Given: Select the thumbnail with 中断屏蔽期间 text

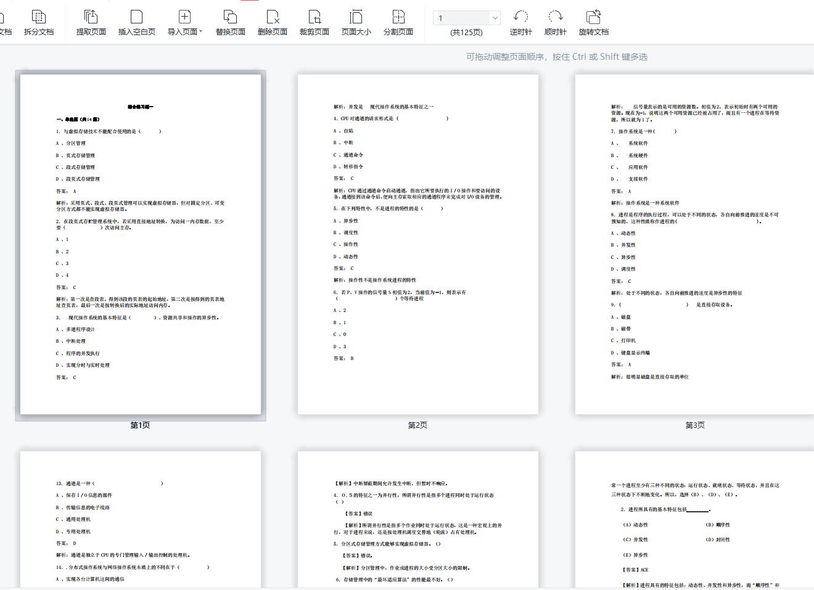Looking at the screenshot, I should [418, 519].
